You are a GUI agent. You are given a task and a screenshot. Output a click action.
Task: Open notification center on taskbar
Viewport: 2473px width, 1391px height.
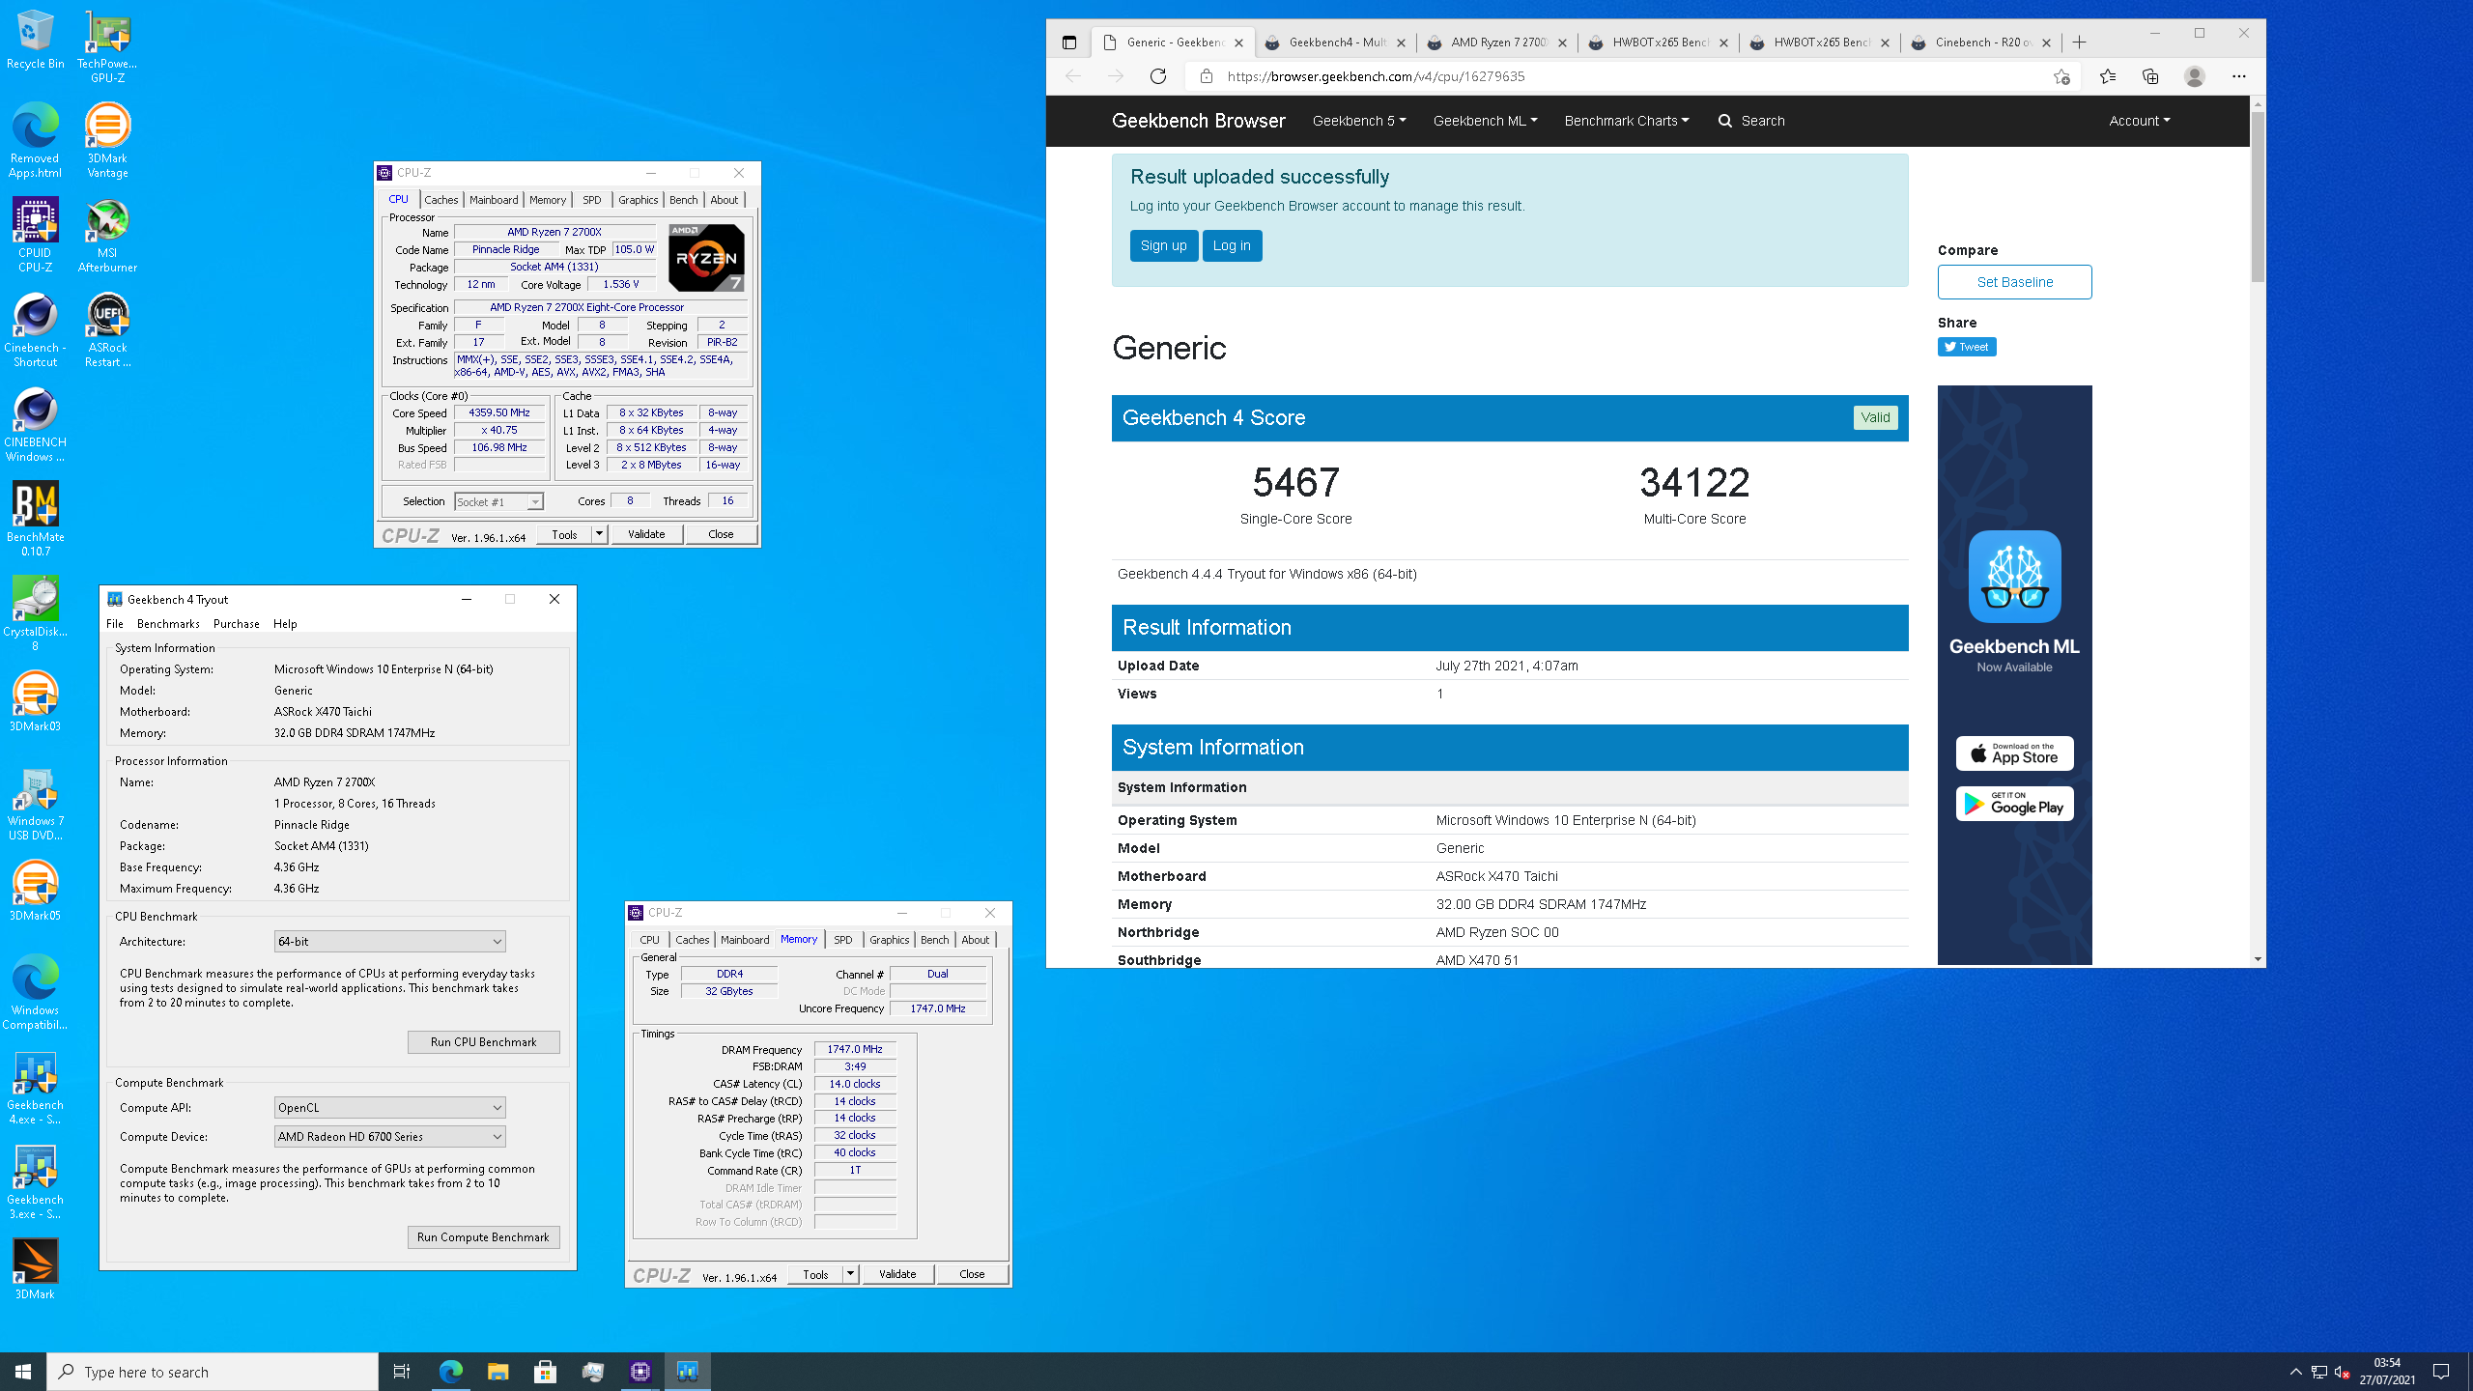pos(2441,1372)
